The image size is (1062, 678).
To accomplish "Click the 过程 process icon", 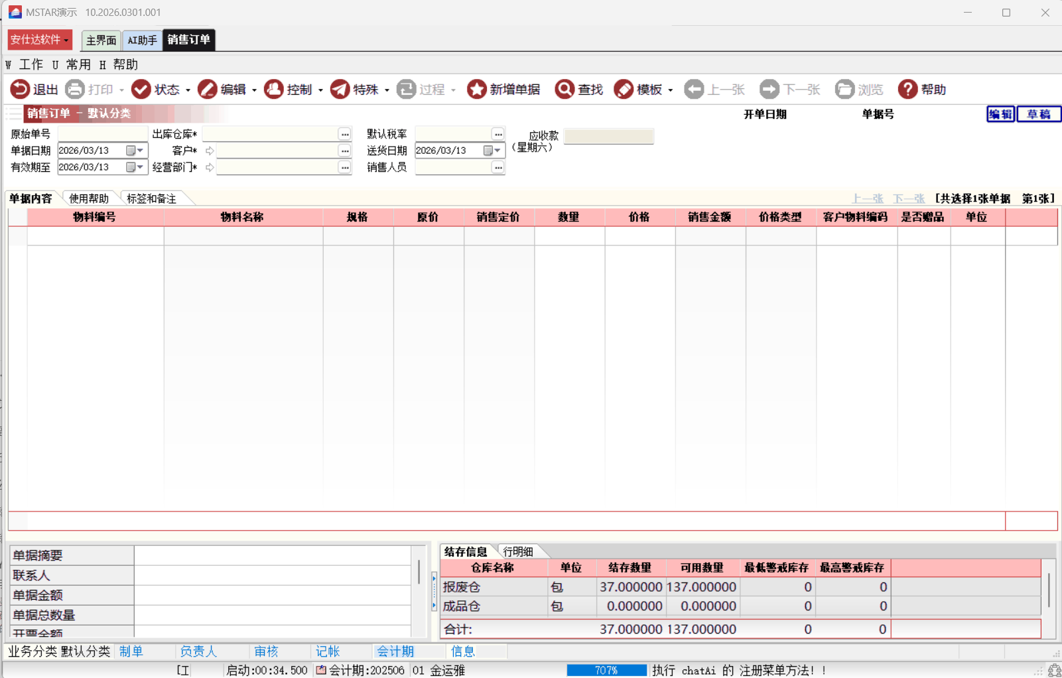I will tap(406, 89).
